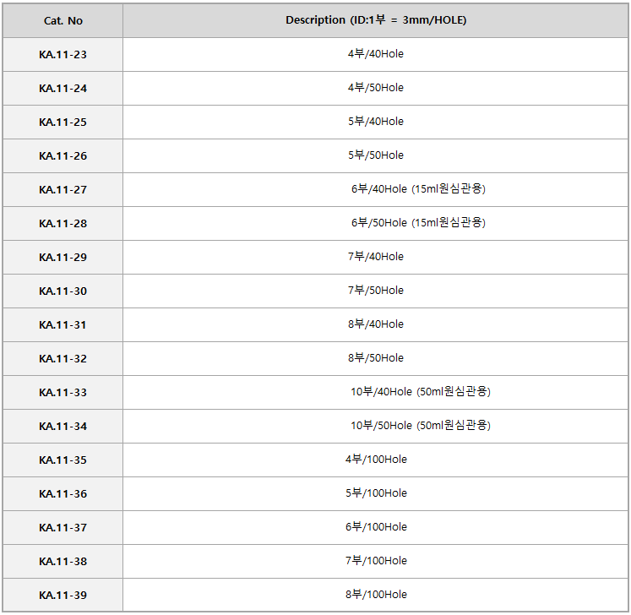
Task: Click the 8부/100Hole description
Action: 376,595
